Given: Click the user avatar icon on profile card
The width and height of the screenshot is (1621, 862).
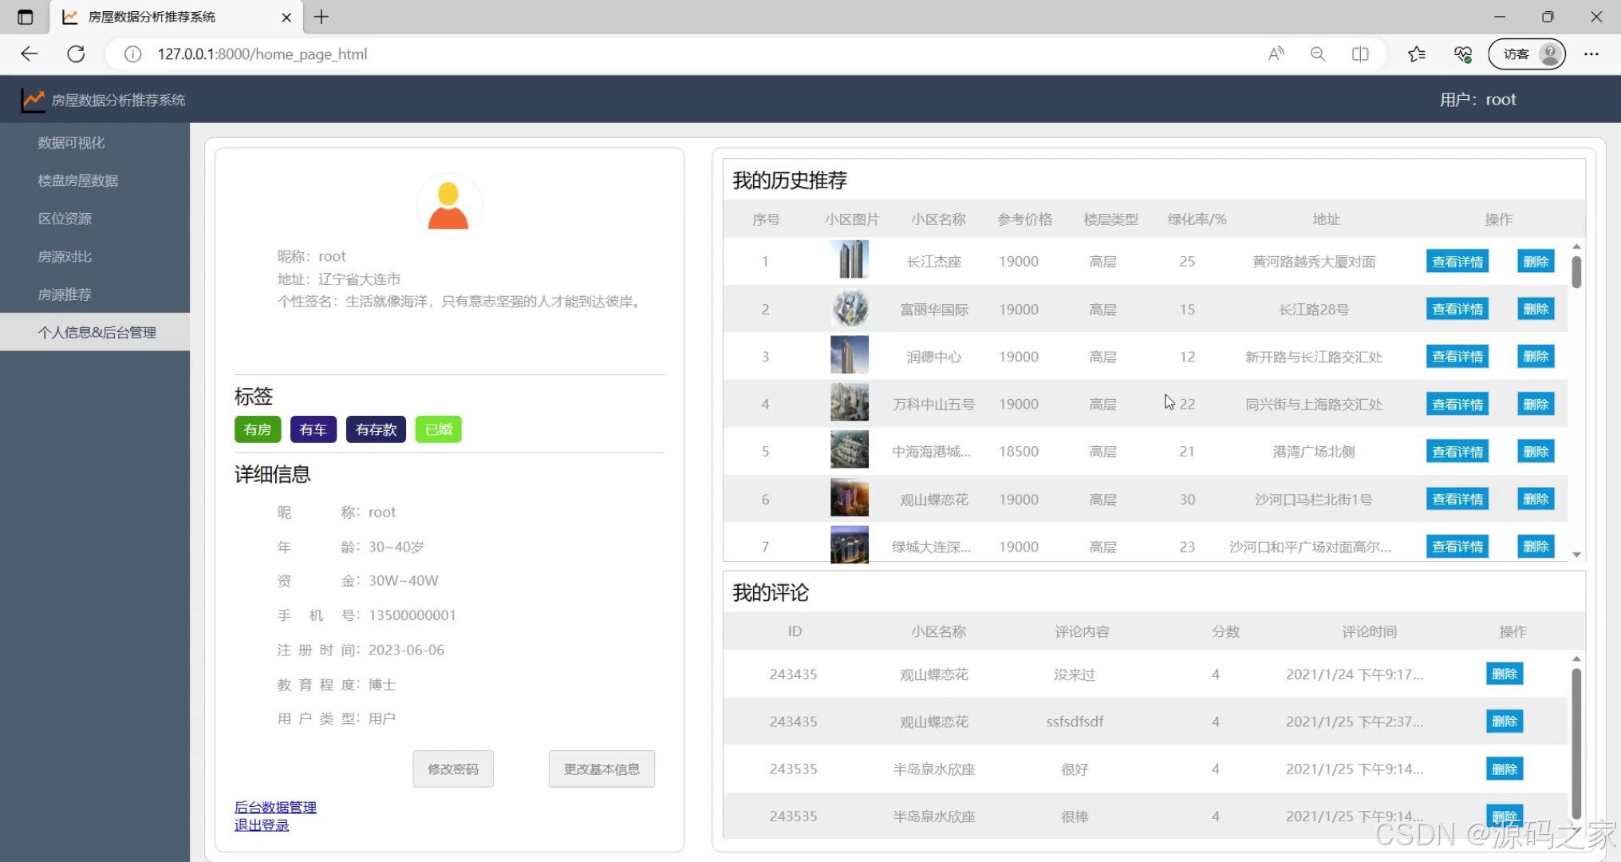Looking at the screenshot, I should [x=448, y=204].
